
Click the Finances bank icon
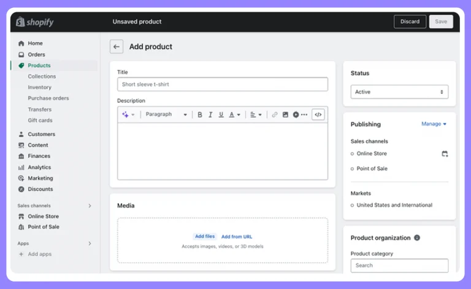[21, 156]
